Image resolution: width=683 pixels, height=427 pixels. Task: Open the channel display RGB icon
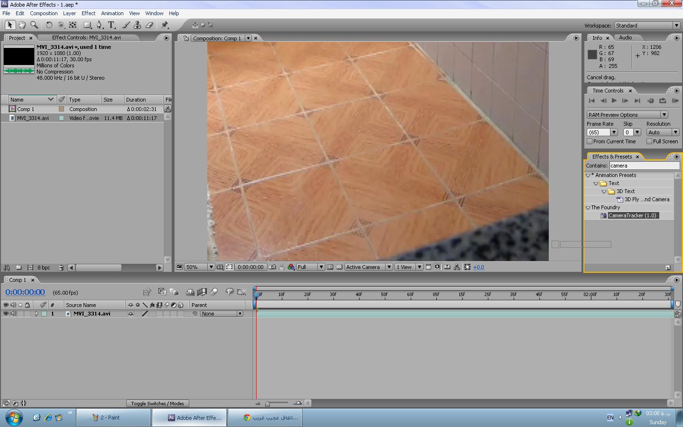pos(291,267)
